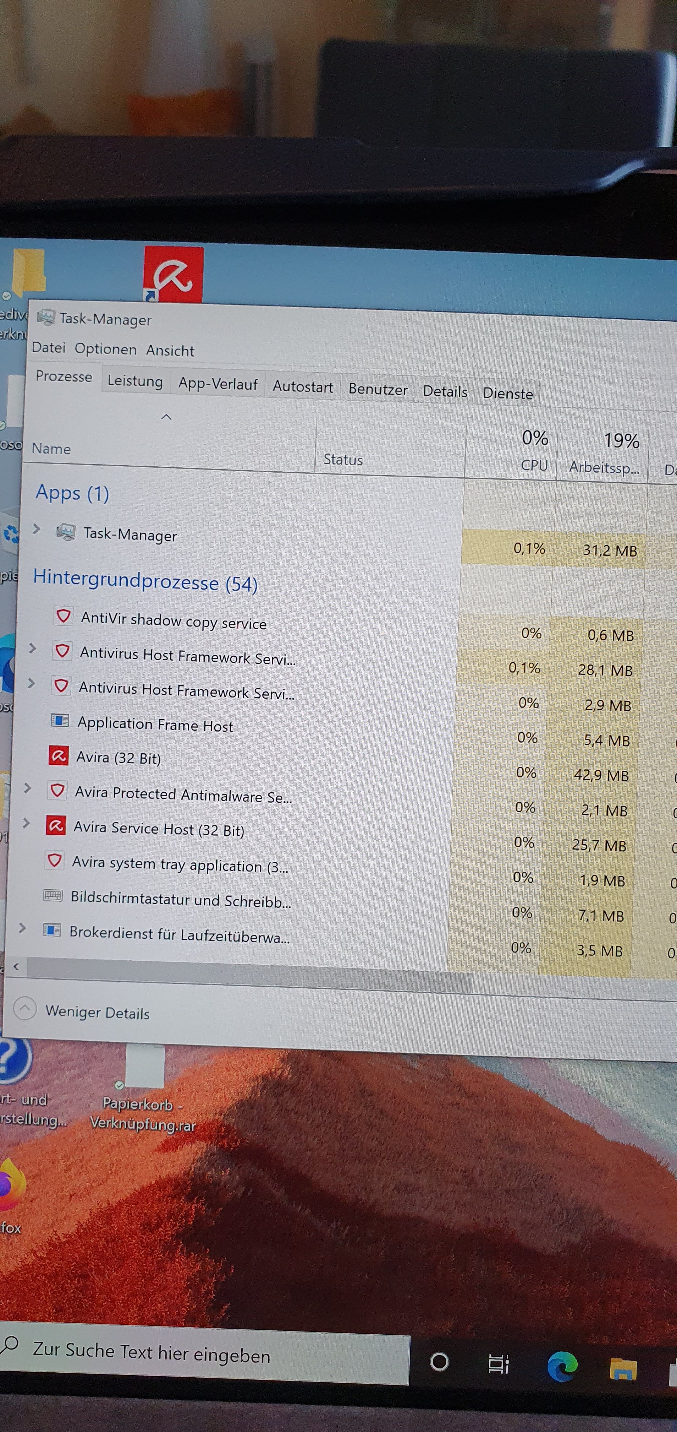Sort by CPU column header
Image resolution: width=677 pixels, height=1432 pixels.
point(512,451)
